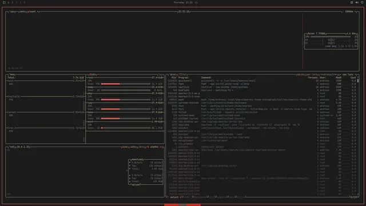Click info in the proc bottom bar
The height and width of the screenshot is (206, 366).
coord(186,197)
